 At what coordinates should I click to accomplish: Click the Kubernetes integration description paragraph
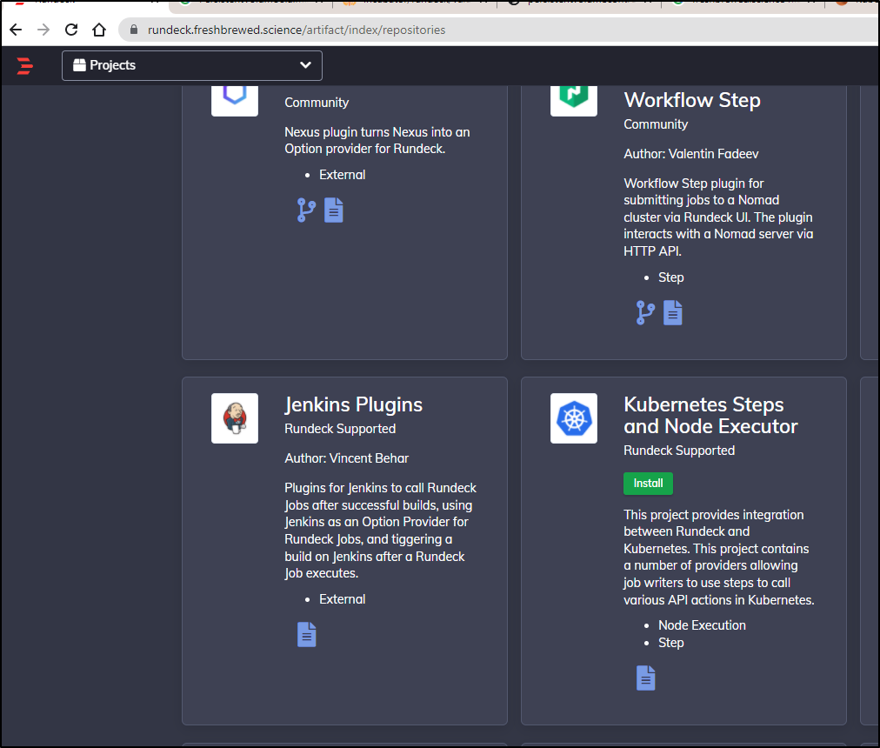pyautogui.click(x=719, y=558)
